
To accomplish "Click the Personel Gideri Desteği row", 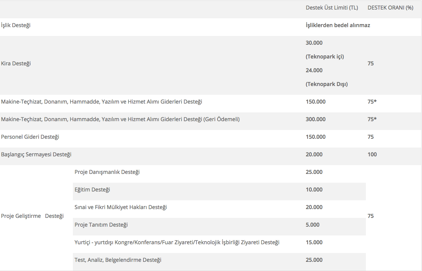I will (x=30, y=137).
